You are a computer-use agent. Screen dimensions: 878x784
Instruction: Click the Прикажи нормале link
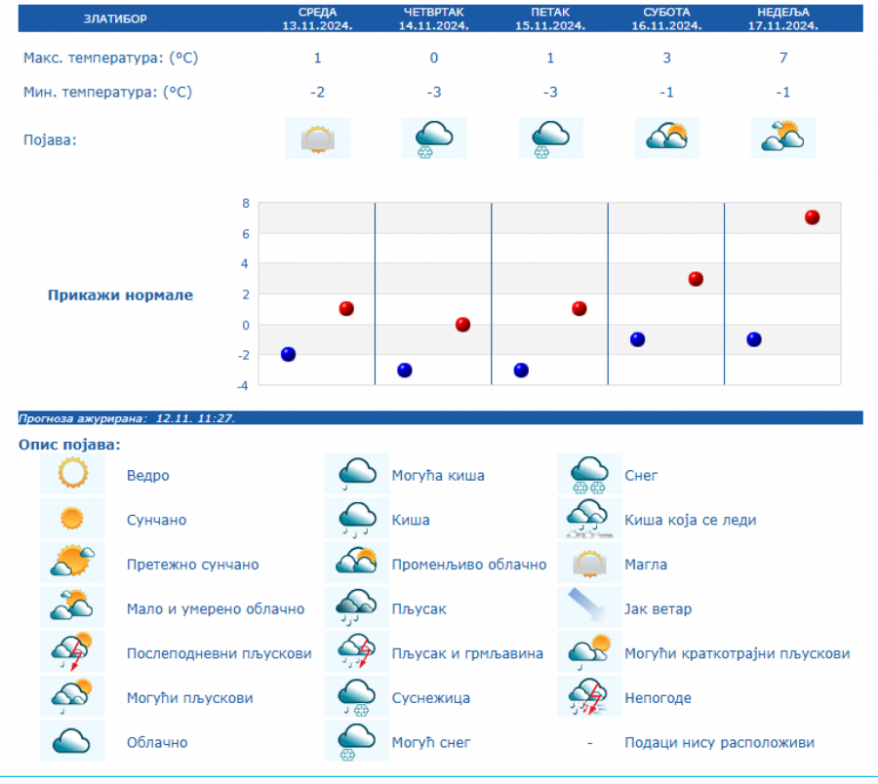[x=120, y=294]
